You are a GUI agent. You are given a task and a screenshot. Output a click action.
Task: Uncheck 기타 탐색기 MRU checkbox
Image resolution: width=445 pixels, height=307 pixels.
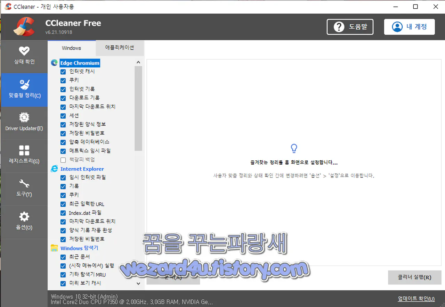coord(63,275)
